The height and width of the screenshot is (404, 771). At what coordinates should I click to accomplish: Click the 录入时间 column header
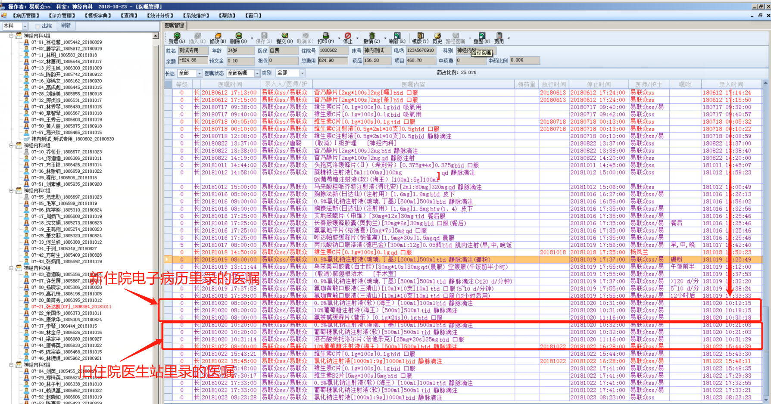pyautogui.click(x=731, y=84)
